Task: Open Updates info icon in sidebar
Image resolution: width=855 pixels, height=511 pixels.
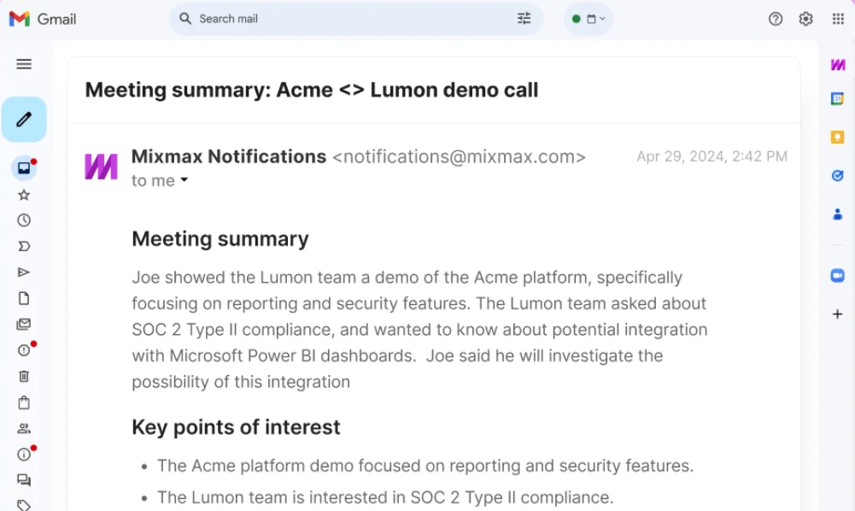Action: 24,455
